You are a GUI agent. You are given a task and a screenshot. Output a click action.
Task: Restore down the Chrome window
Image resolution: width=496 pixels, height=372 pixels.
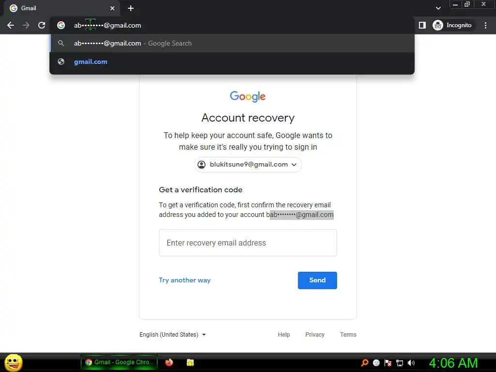(467, 4)
